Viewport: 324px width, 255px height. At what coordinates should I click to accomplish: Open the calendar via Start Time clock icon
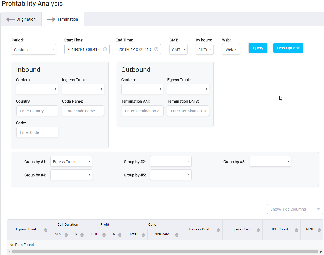point(105,49)
